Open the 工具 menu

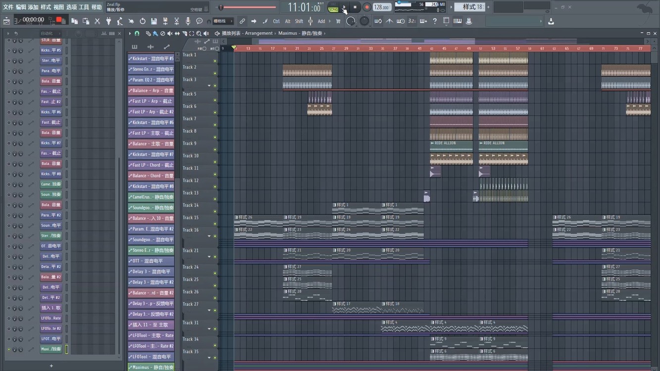84,7
